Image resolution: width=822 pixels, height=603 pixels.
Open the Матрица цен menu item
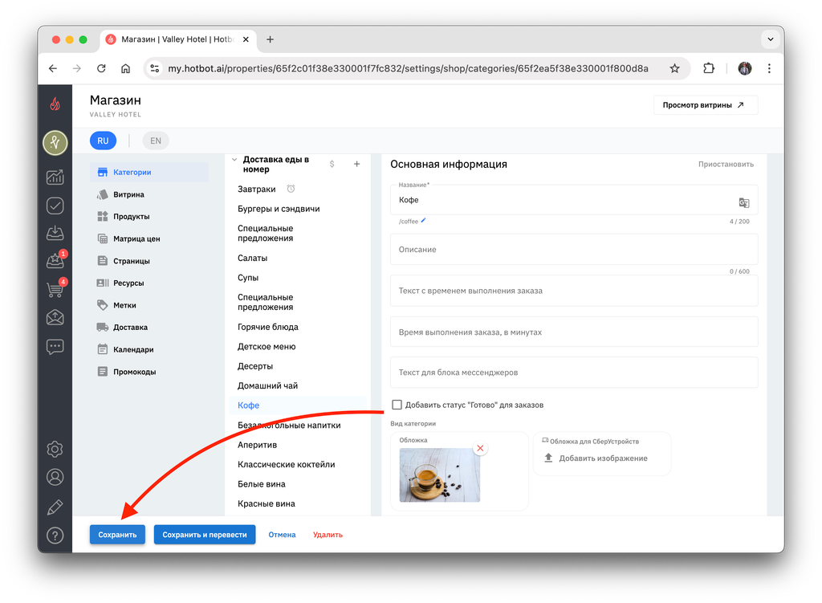(149, 238)
